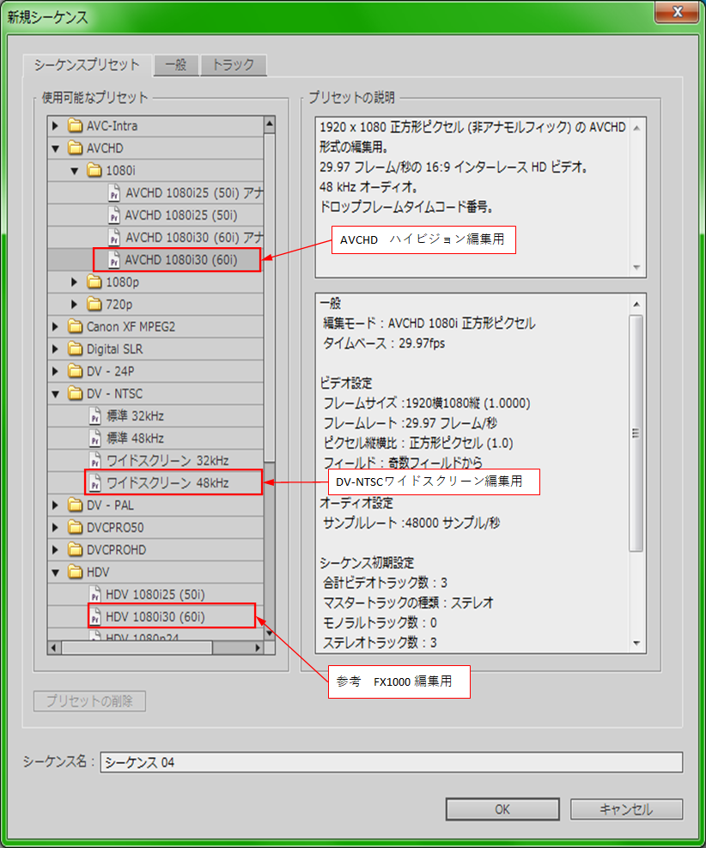Open the トラック tab

(x=233, y=64)
